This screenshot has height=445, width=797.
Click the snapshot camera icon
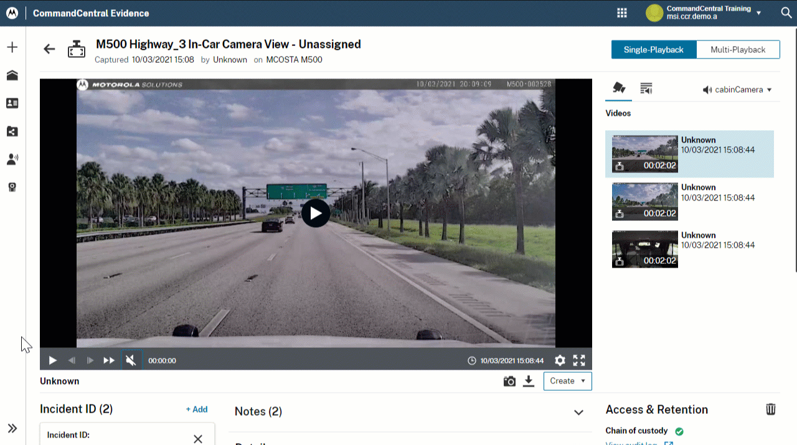[x=509, y=382]
